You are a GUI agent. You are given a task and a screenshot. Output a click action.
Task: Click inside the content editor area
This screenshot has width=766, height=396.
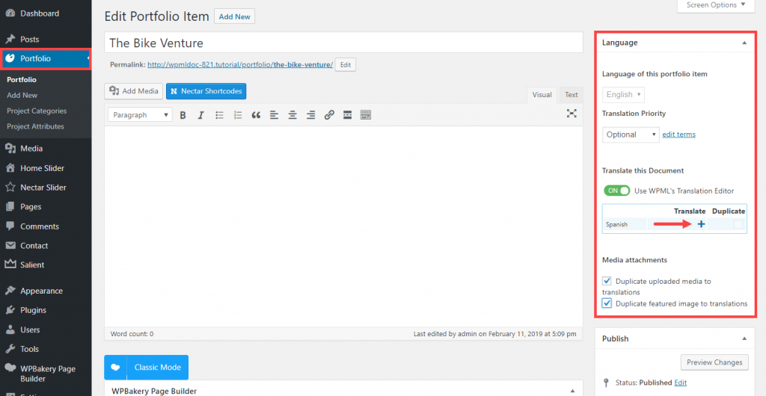point(343,227)
